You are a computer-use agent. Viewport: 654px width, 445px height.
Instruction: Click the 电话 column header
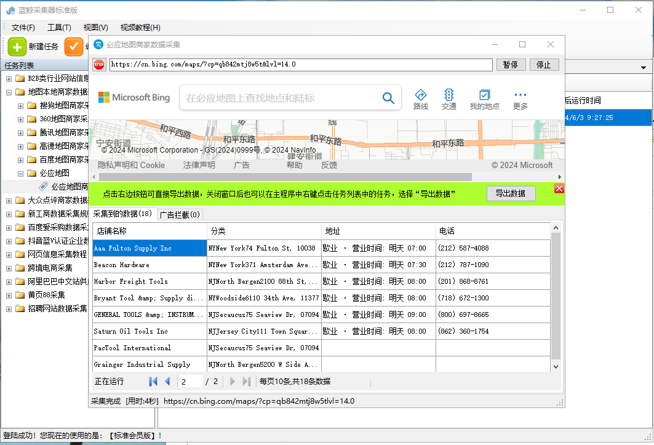click(493, 231)
